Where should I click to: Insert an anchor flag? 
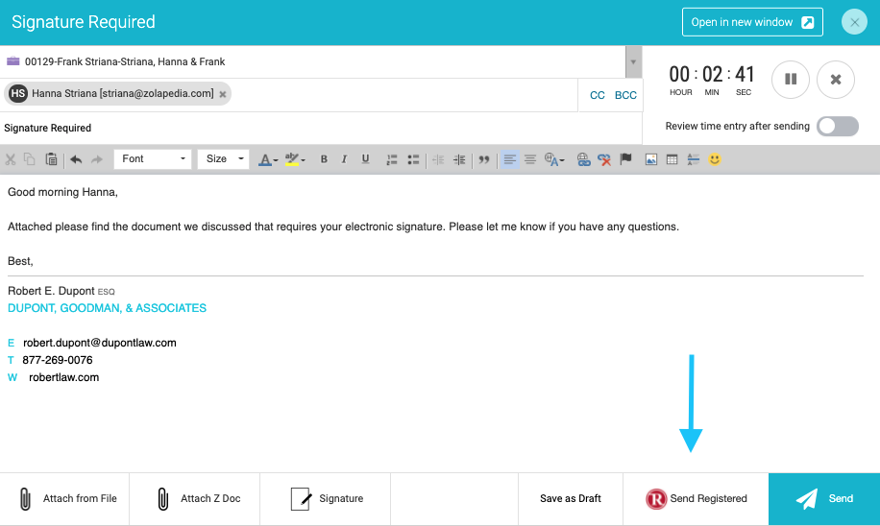pos(625,159)
